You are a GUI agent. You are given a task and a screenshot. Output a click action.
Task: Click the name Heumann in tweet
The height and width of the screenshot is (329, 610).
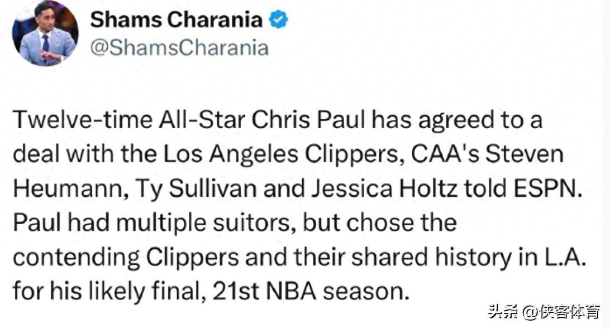pyautogui.click(x=69, y=189)
